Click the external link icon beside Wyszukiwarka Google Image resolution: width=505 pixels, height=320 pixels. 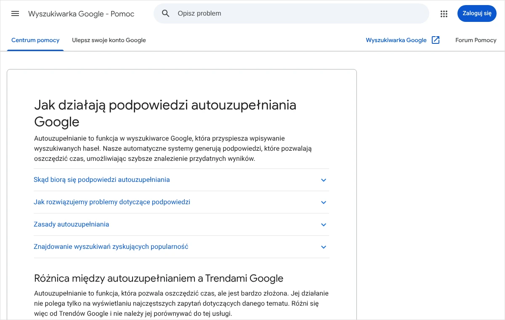[436, 40]
